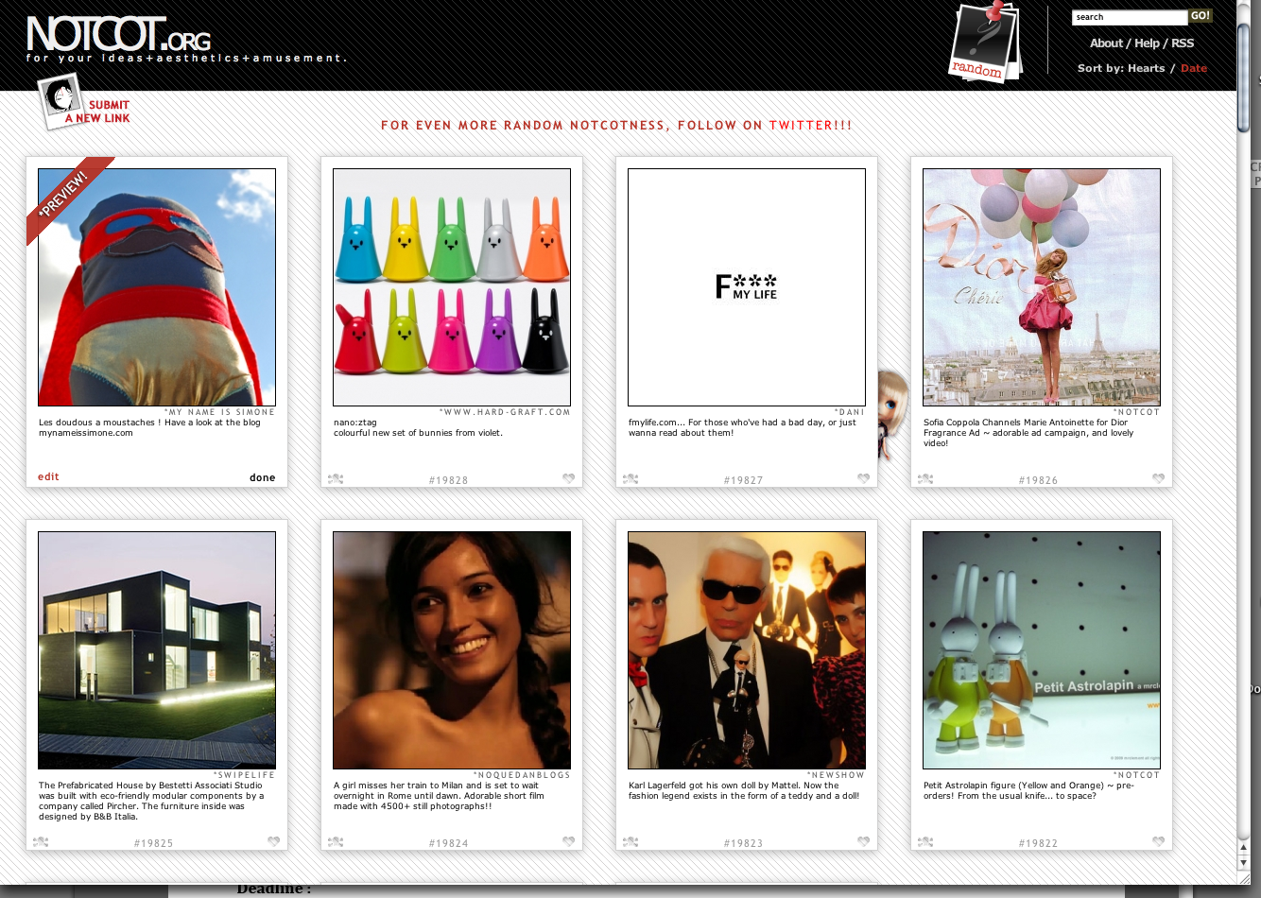Viewport: 1261px width, 898px height.
Task: Click skull icon on post #19822
Action: 925,842
